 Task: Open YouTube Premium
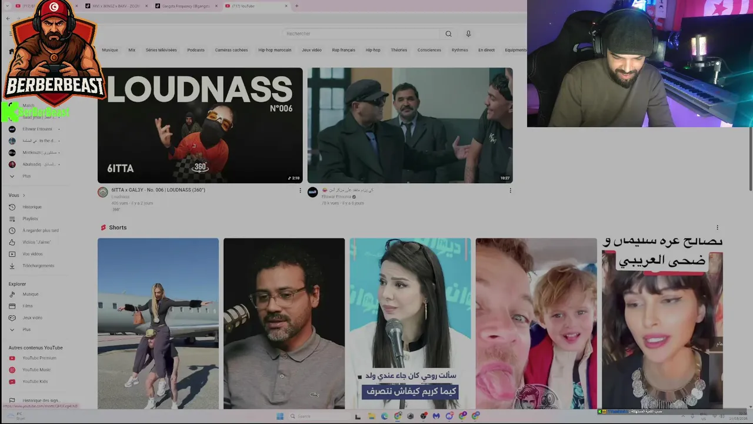point(39,358)
